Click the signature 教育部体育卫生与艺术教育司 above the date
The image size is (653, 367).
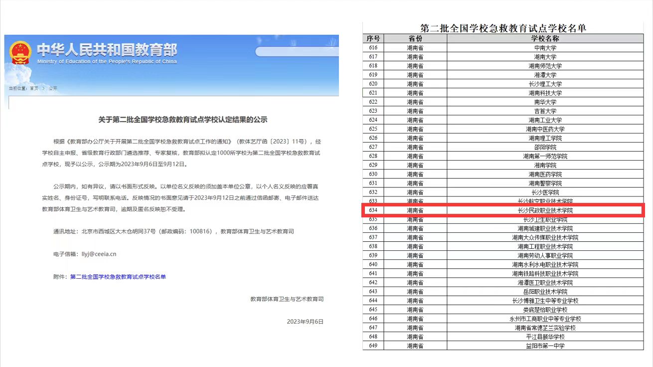(287, 299)
